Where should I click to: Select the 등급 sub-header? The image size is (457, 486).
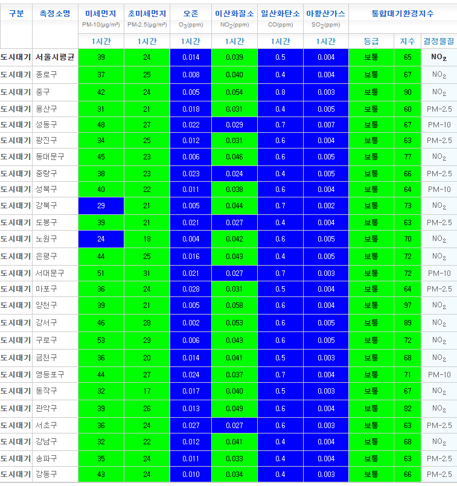[371, 41]
